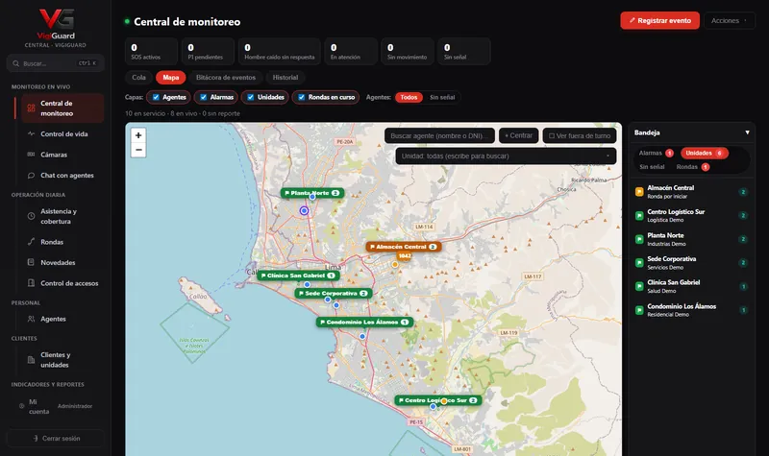Select Condominio Los Álamos list row

[691, 310]
